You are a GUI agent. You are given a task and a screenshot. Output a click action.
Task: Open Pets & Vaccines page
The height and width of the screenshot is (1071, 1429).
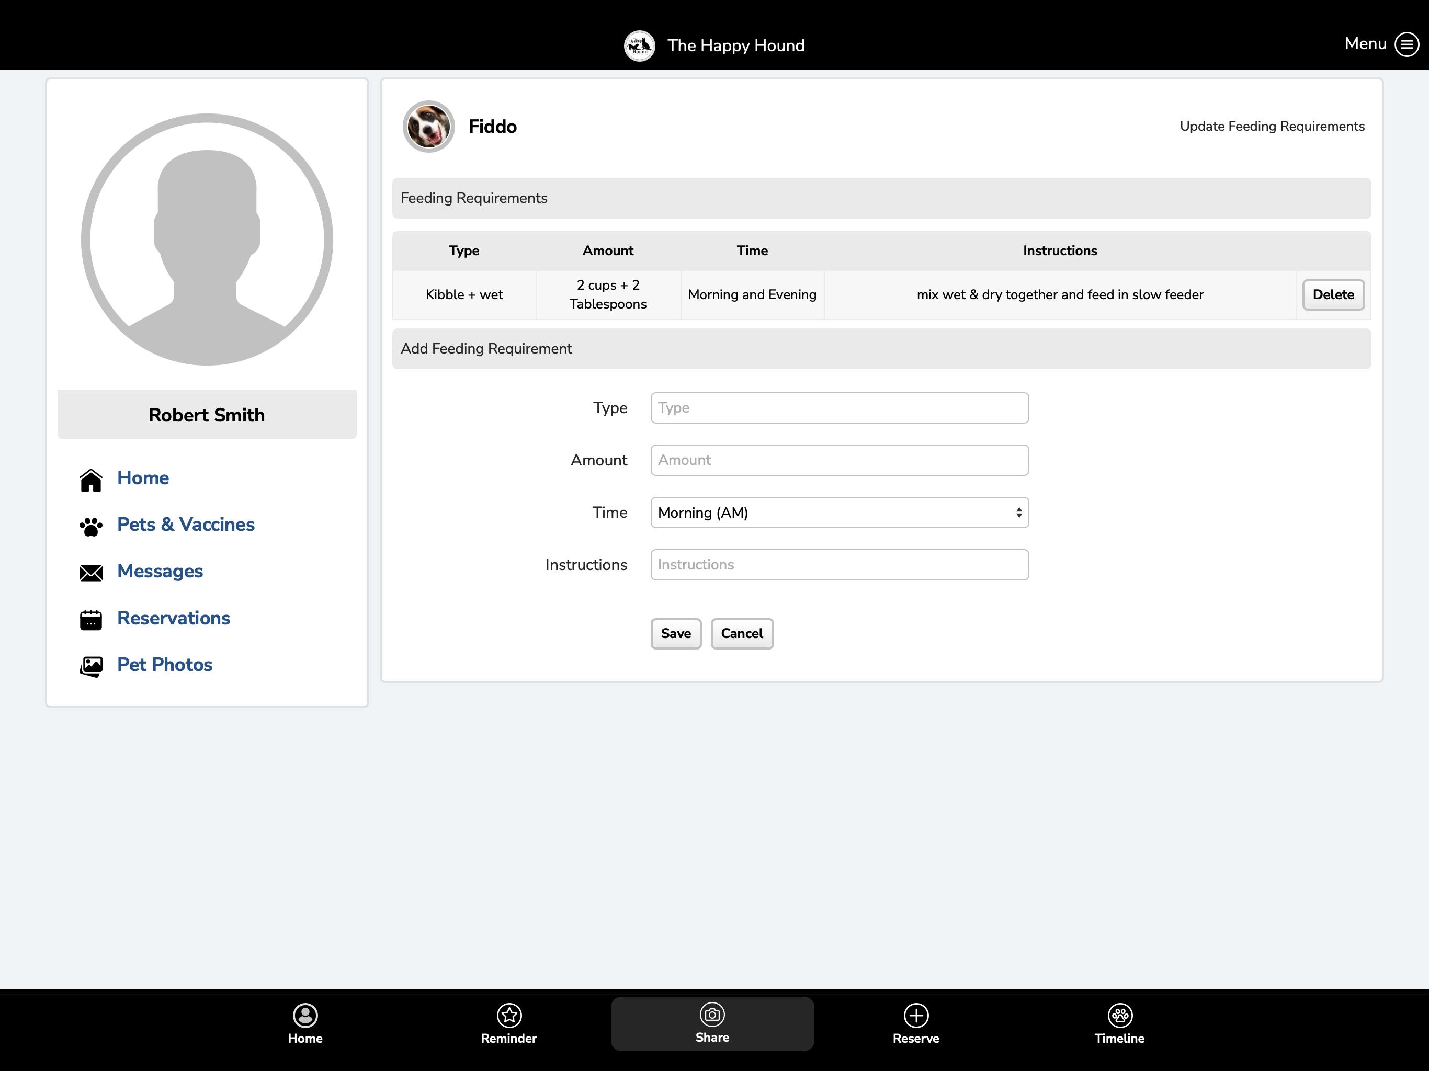coord(185,525)
